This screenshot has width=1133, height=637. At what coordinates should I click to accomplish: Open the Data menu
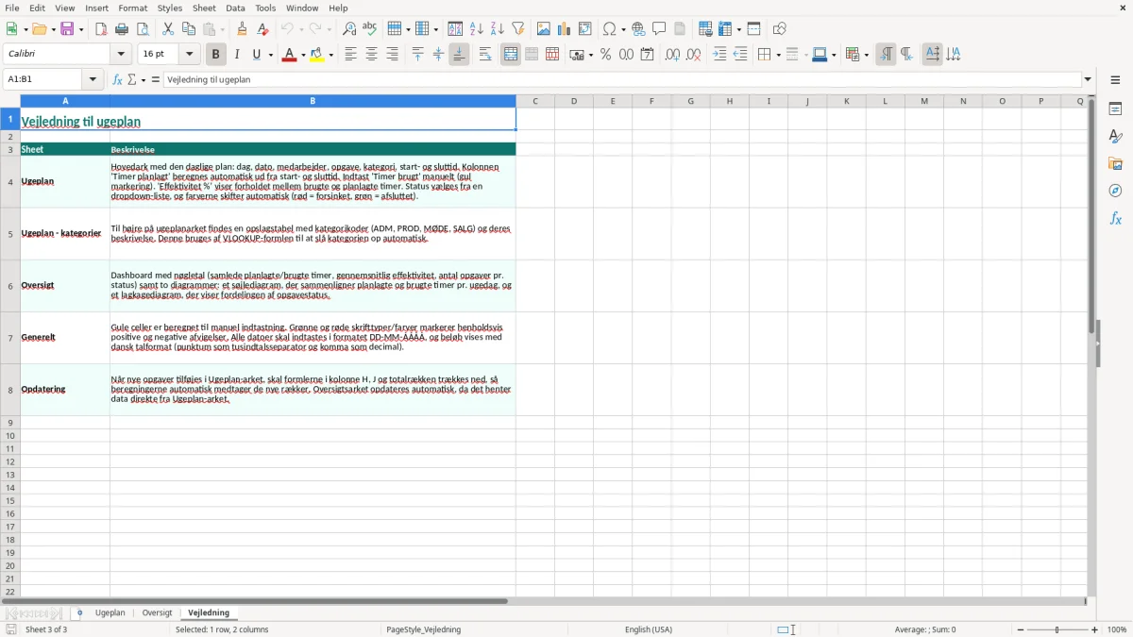pyautogui.click(x=235, y=8)
